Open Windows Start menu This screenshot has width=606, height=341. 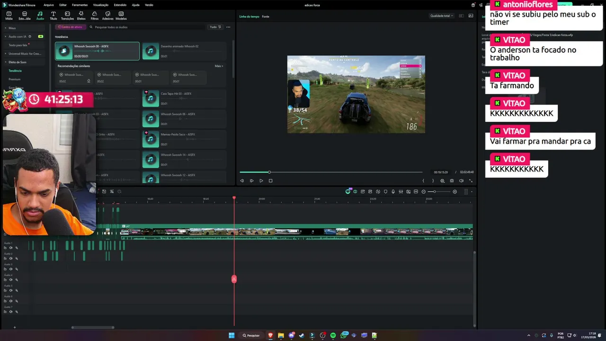click(x=232, y=335)
